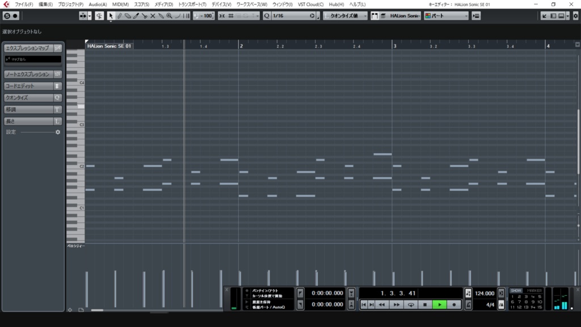Toggle Iterative Quantize Q button
The height and width of the screenshot is (327, 581).
(267, 16)
